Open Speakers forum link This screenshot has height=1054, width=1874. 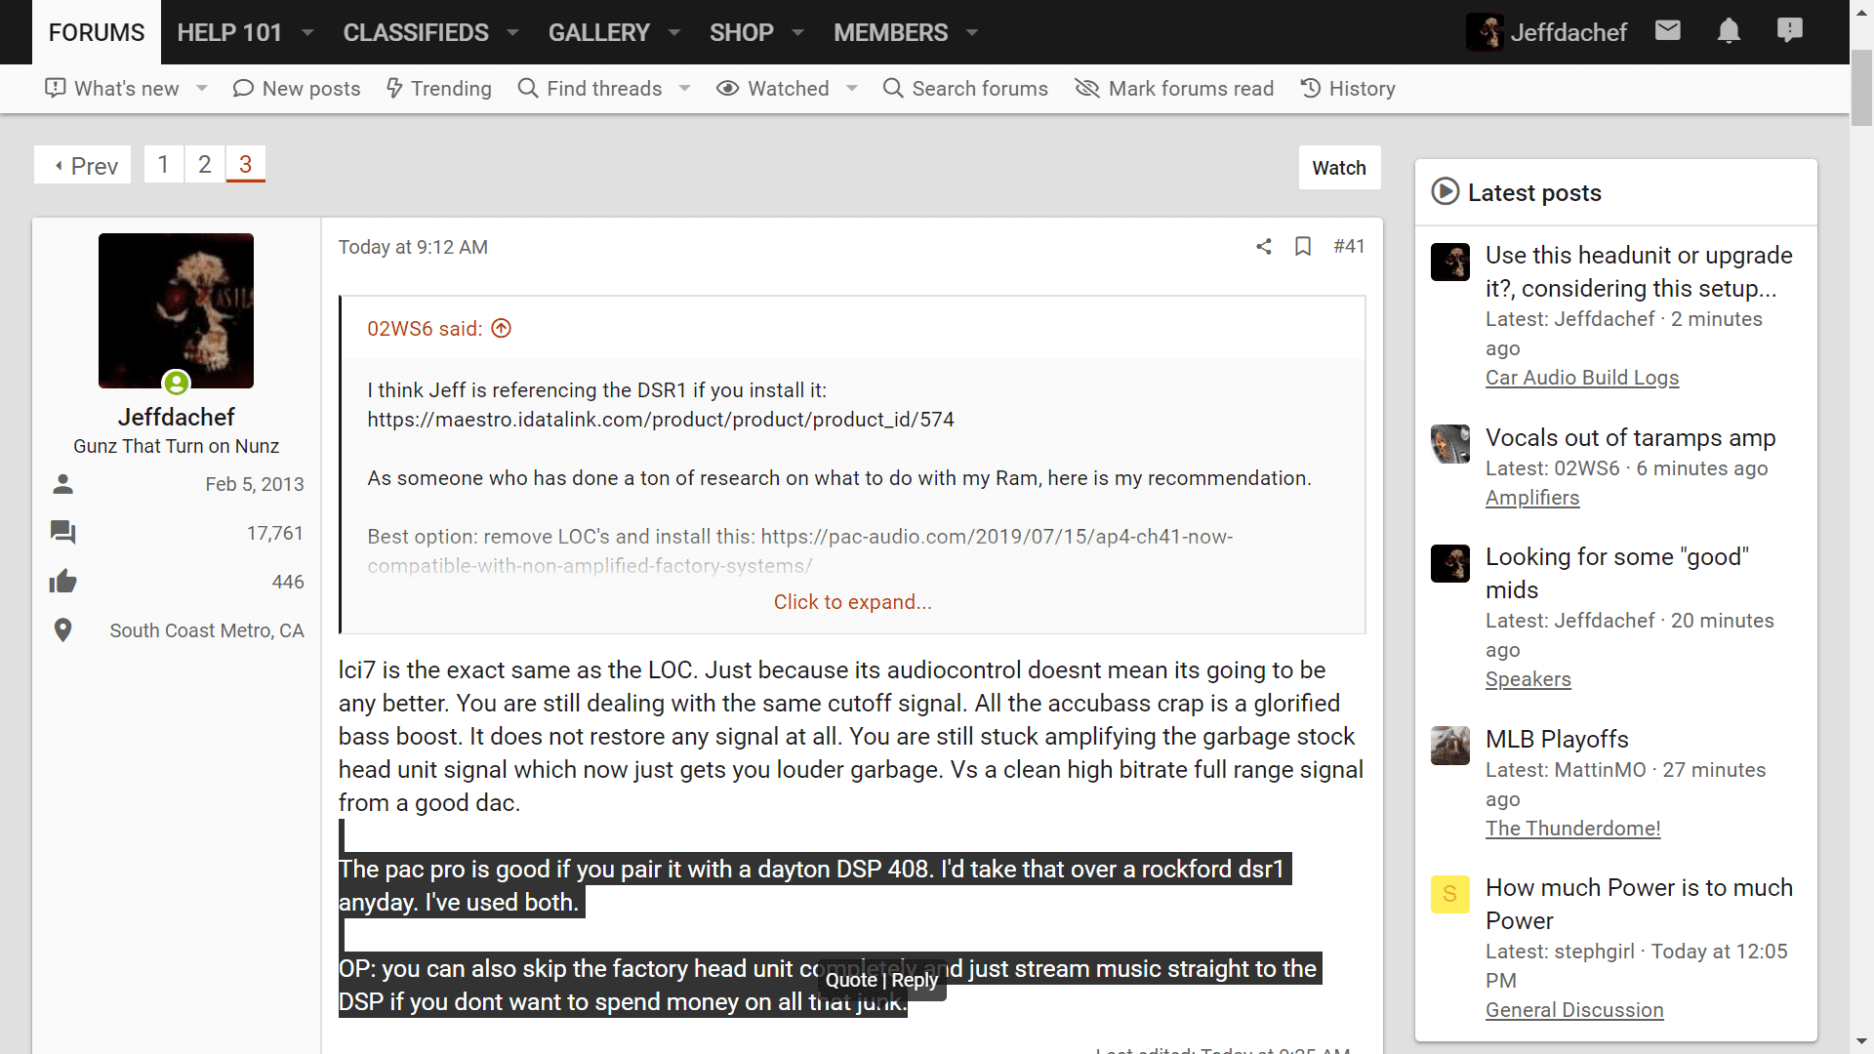(1528, 679)
